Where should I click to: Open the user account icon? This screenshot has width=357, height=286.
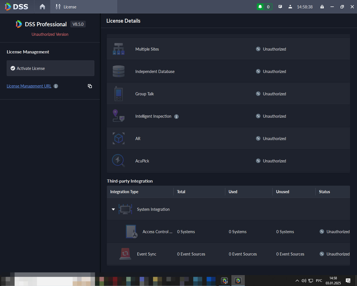[x=290, y=7]
